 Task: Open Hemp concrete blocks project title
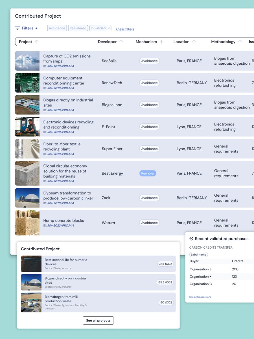pyautogui.click(x=63, y=221)
